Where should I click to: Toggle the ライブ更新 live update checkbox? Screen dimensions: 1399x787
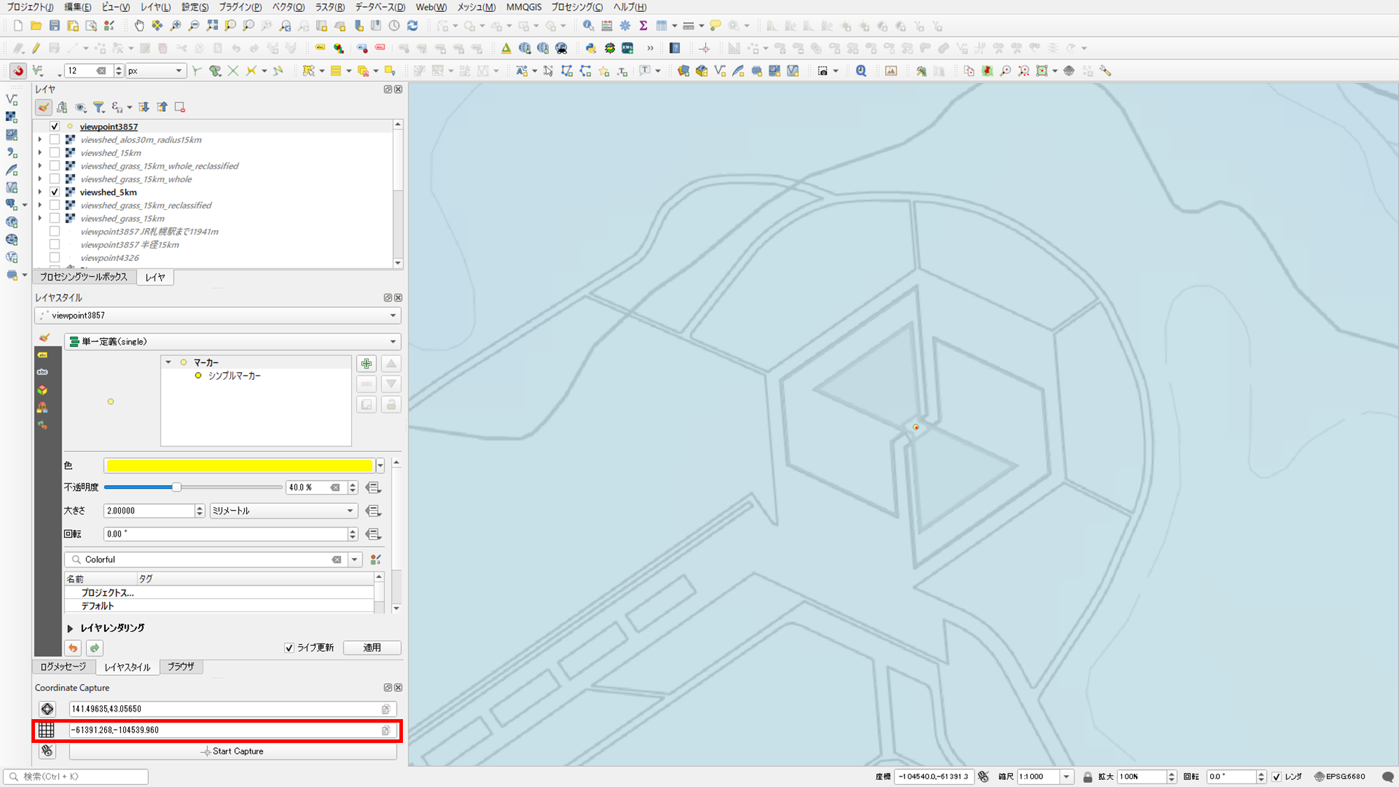pos(289,648)
